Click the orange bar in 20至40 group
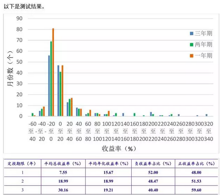The width and height of the screenshot is (220, 195). tap(72, 107)
